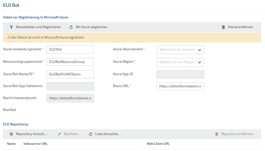Click the Repository entfernen button
Viewport: 265px width, 151px height.
tap(234, 134)
